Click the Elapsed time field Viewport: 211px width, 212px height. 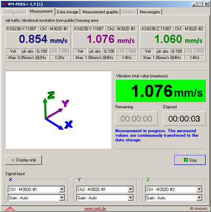click(x=184, y=119)
